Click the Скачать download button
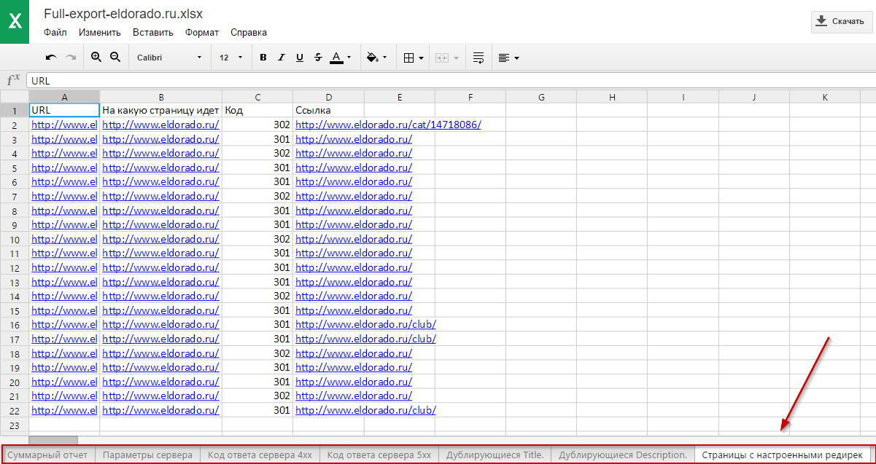Image resolution: width=876 pixels, height=464 pixels. click(842, 21)
